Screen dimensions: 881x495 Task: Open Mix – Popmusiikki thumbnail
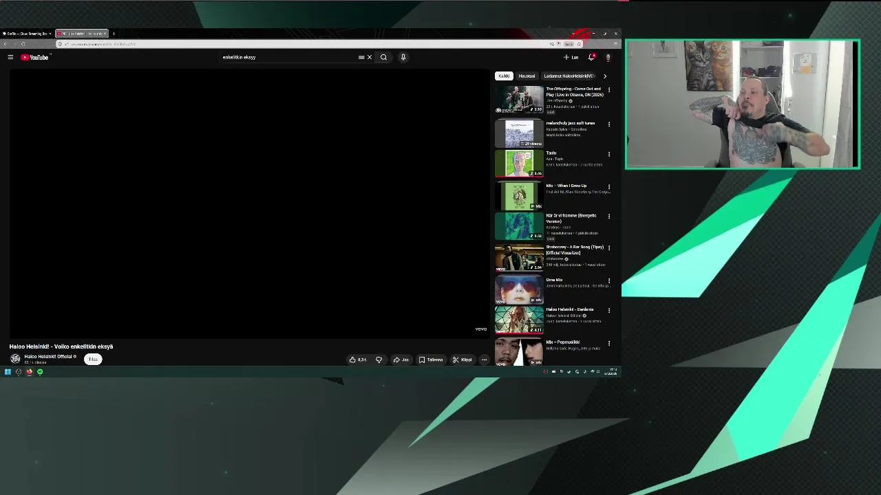click(519, 351)
